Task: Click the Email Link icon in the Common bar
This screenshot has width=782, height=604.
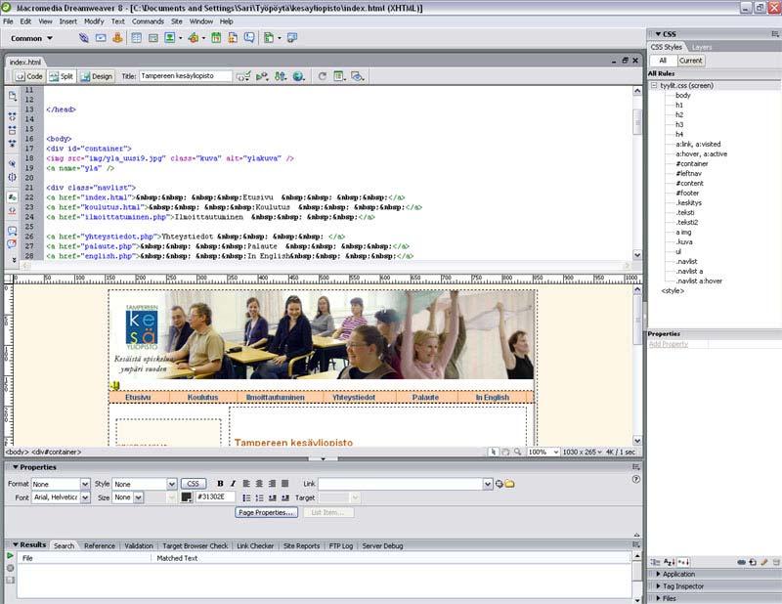Action: 101,38
